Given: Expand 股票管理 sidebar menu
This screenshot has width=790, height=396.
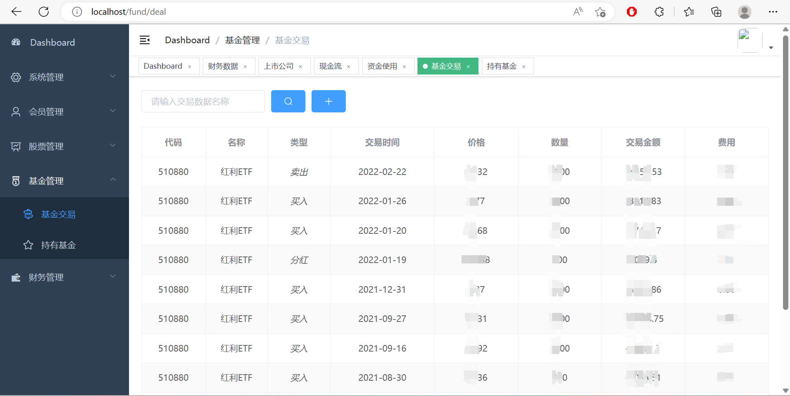Looking at the screenshot, I should (x=64, y=146).
